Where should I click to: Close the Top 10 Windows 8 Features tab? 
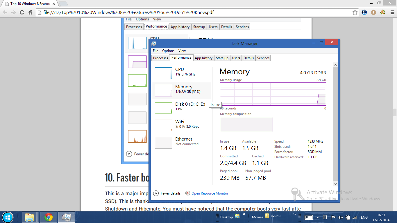point(53,4)
